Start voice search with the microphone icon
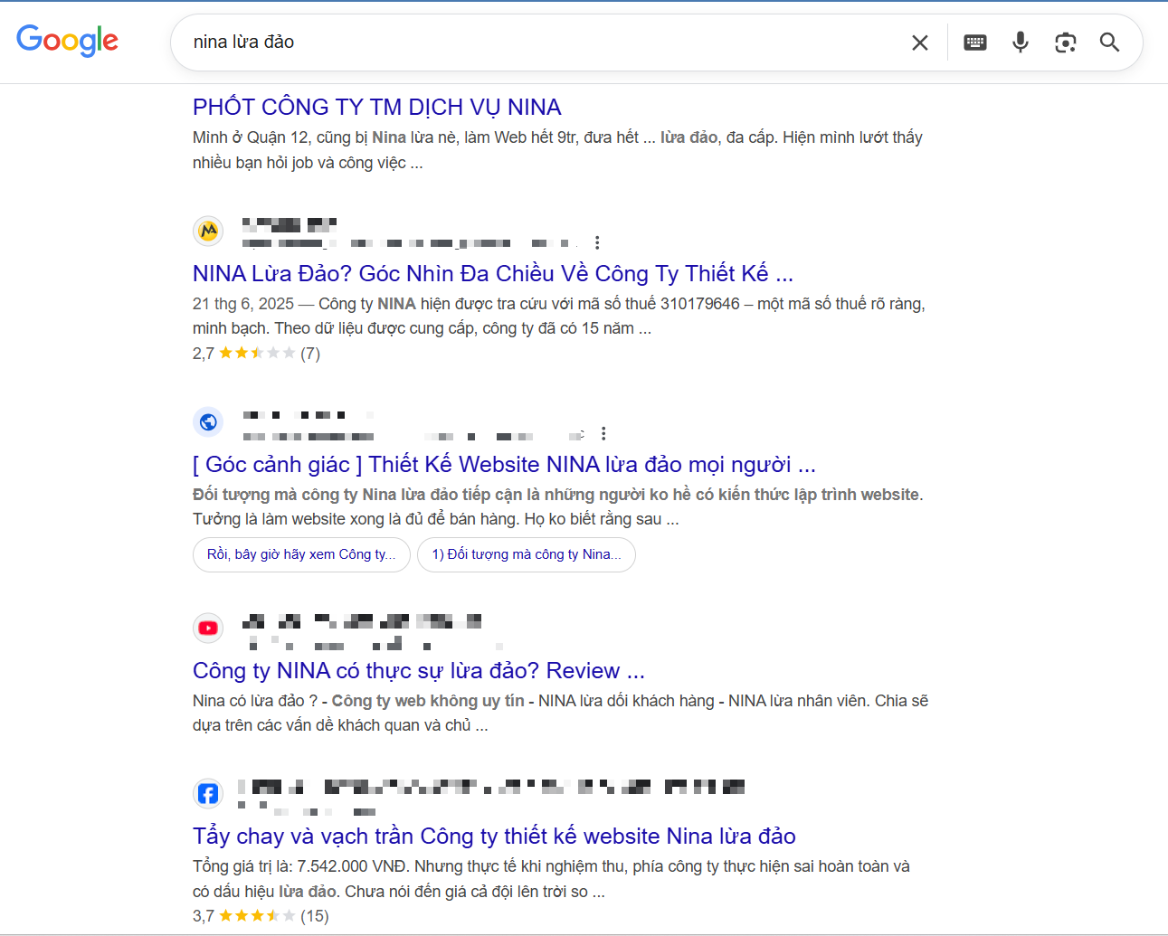Screen dimensions: 1168x936 [x=1020, y=42]
